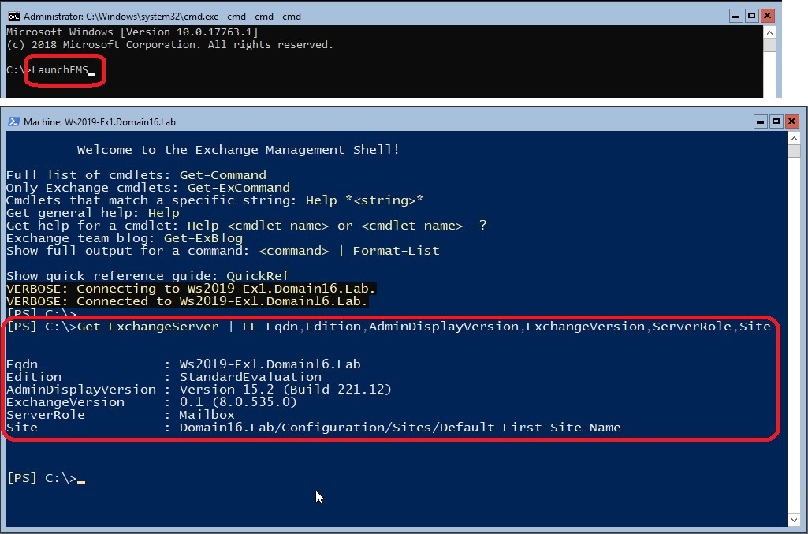The image size is (808, 534).
Task: Click the 'QuickRef' command text
Action: coord(259,276)
